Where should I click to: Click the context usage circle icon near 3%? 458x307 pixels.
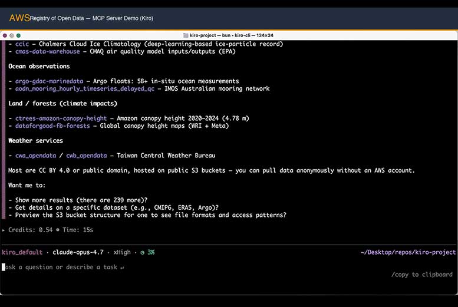click(x=142, y=252)
